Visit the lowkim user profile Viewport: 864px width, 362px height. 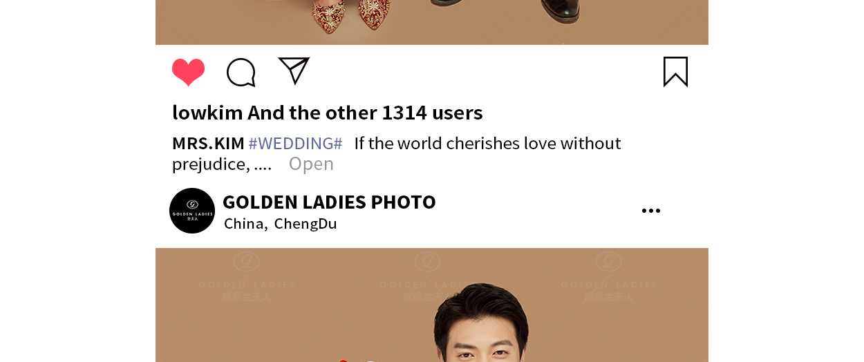click(x=207, y=113)
